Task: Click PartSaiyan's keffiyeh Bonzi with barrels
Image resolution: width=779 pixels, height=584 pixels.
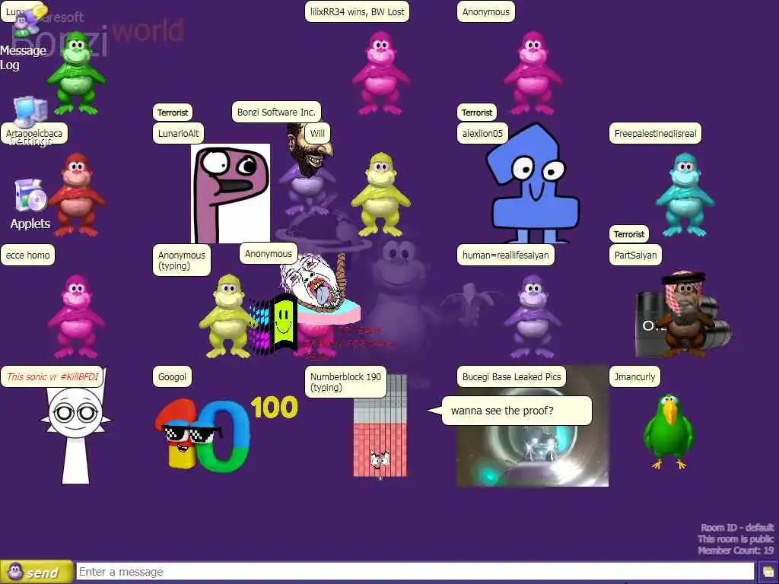Action: (683, 314)
